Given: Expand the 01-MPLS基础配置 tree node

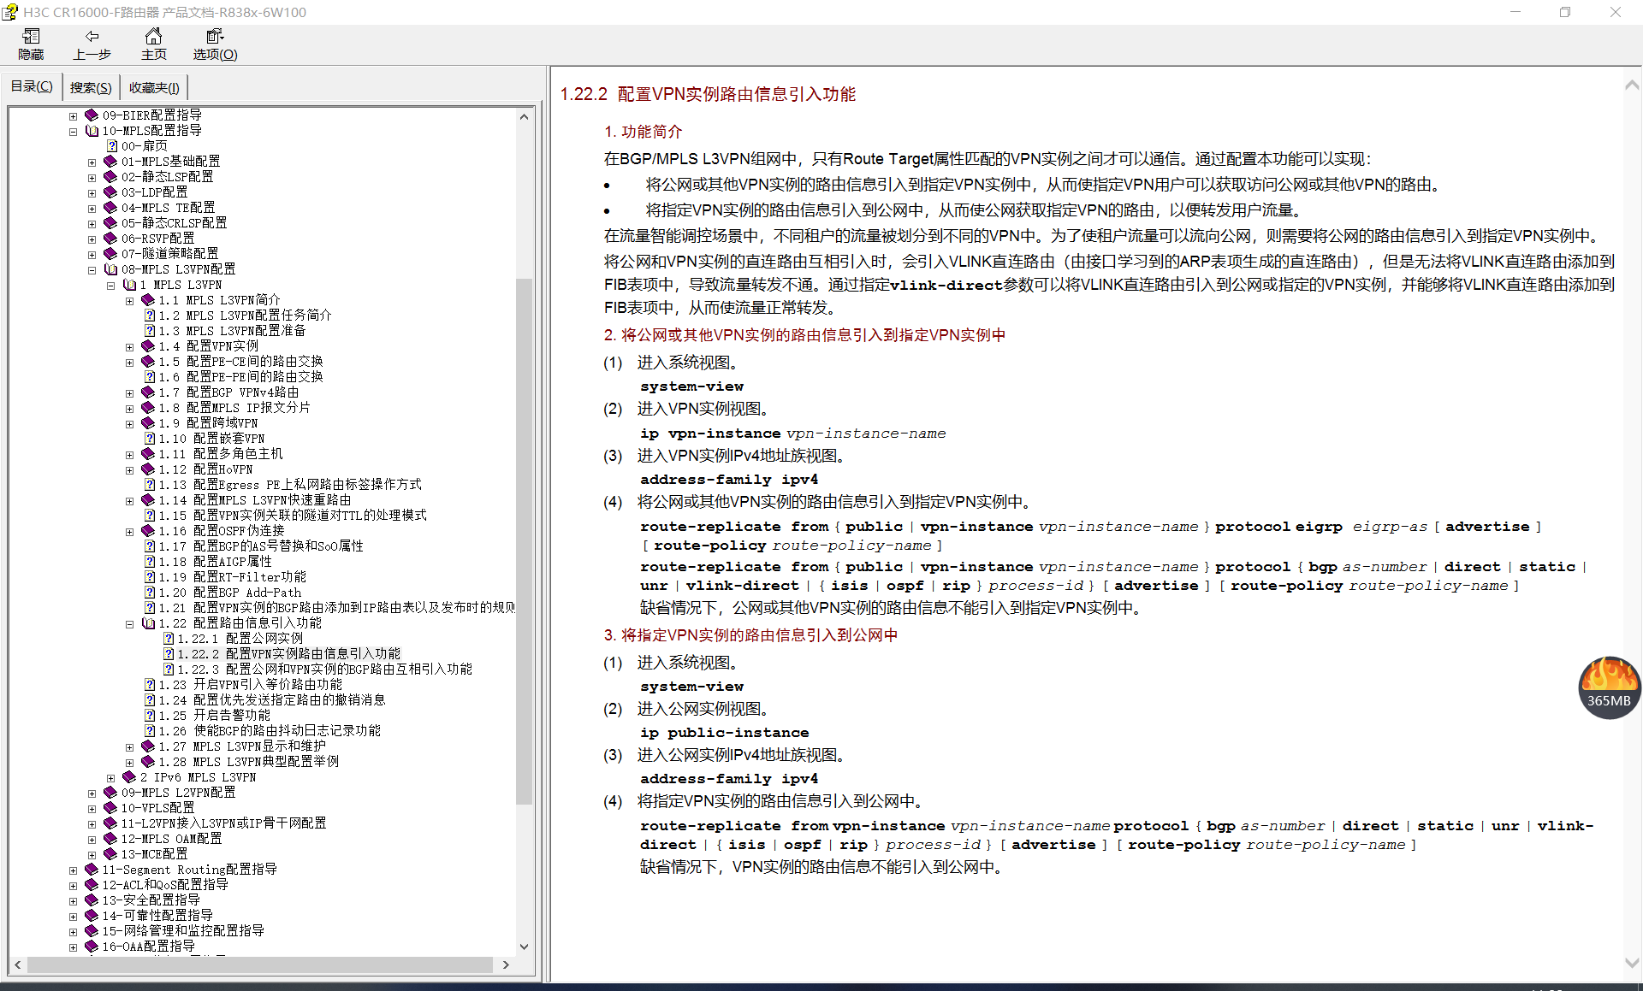Looking at the screenshot, I should click(x=92, y=162).
